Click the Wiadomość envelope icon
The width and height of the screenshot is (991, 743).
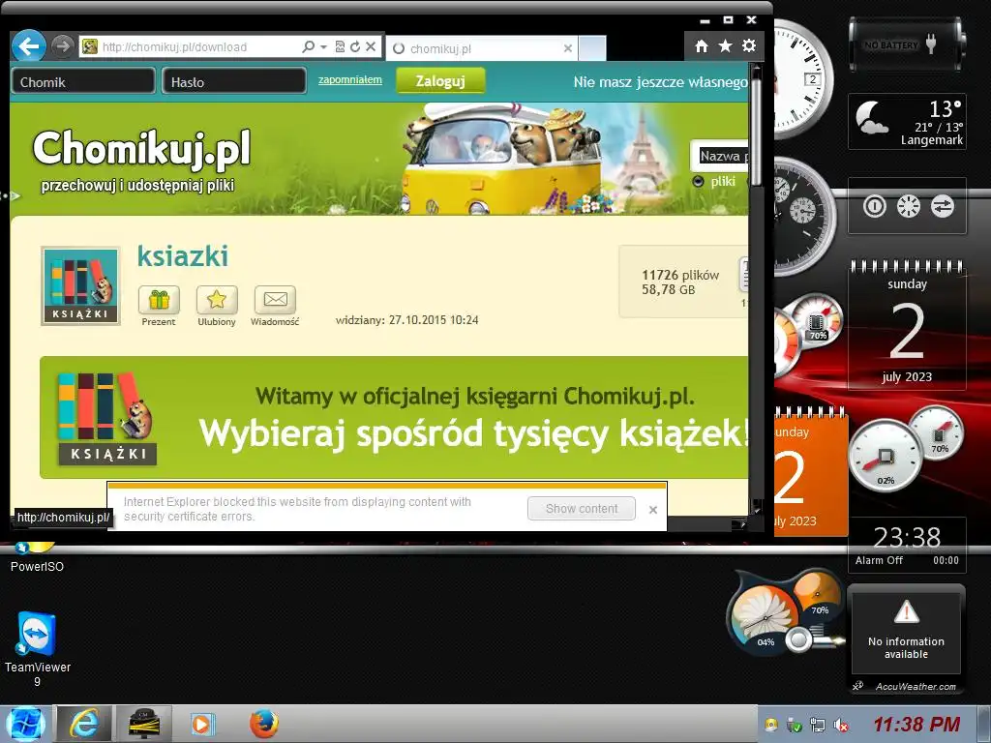pyautogui.click(x=275, y=300)
